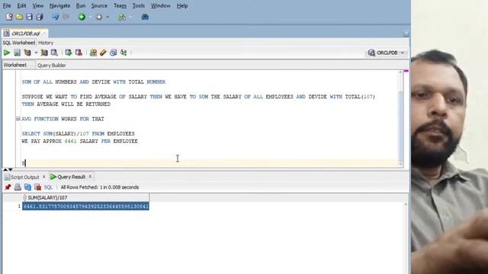Select the Query Result tab
This screenshot has width=488, height=274.
click(71, 177)
